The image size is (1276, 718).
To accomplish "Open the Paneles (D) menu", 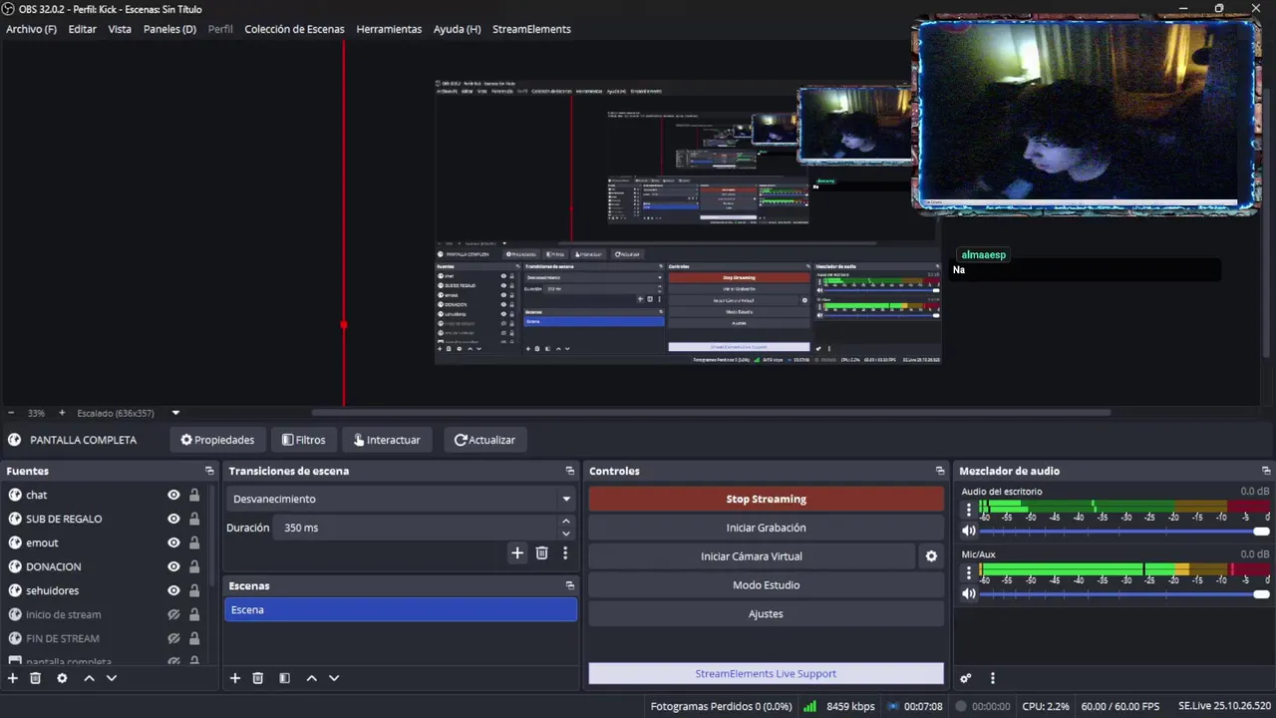I will coord(169,29).
